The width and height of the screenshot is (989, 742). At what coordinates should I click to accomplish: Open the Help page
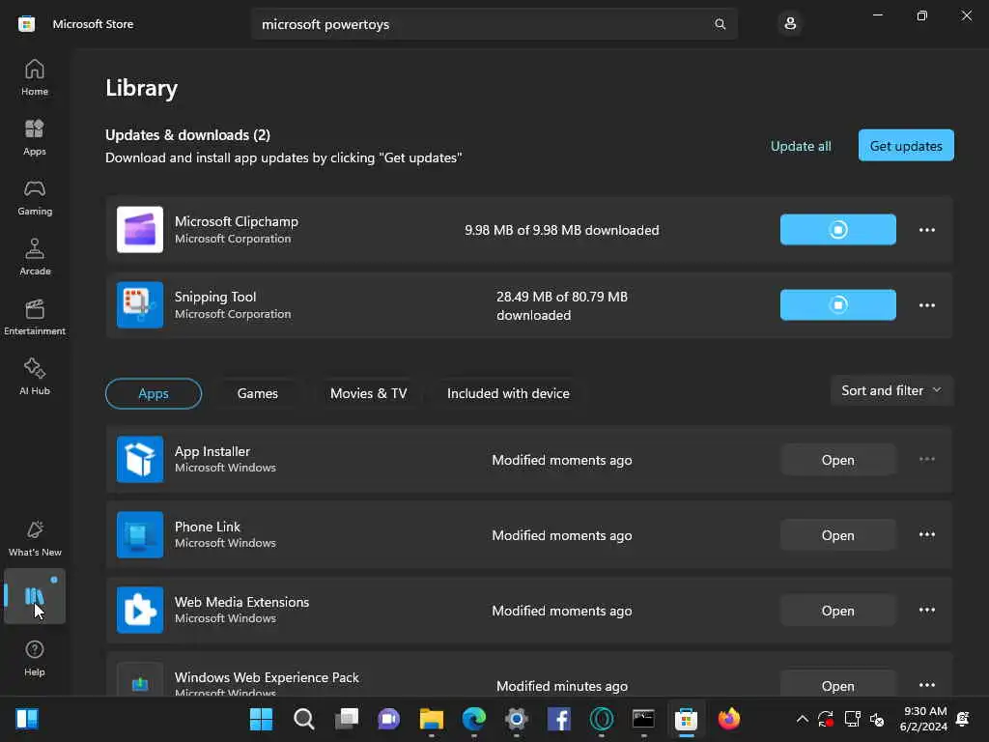[35, 658]
